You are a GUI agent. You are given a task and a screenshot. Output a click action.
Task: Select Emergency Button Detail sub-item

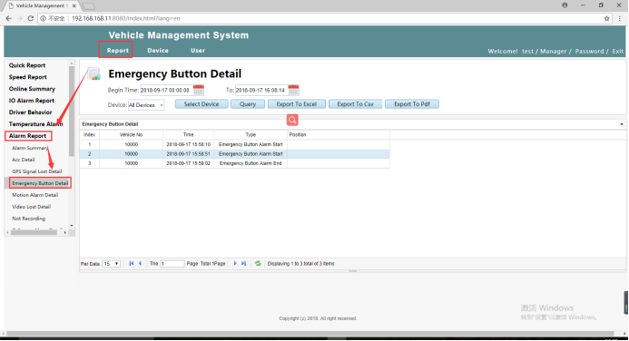[x=40, y=183]
